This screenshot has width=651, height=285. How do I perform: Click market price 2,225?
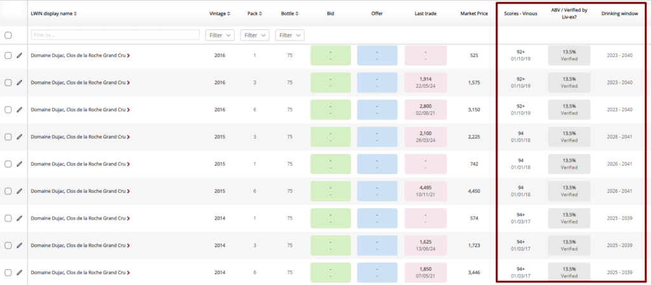[x=473, y=136]
